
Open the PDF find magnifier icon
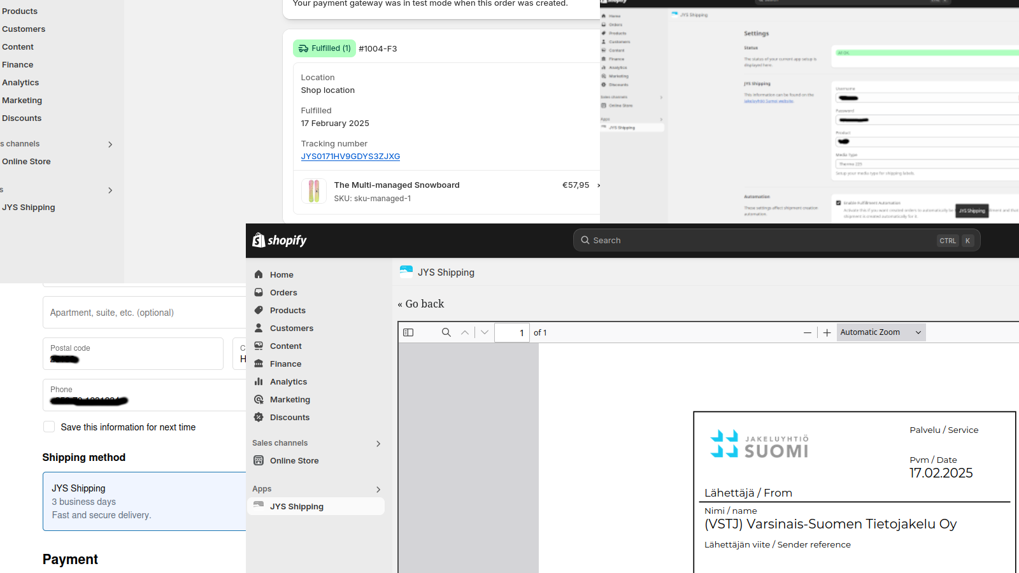click(446, 332)
